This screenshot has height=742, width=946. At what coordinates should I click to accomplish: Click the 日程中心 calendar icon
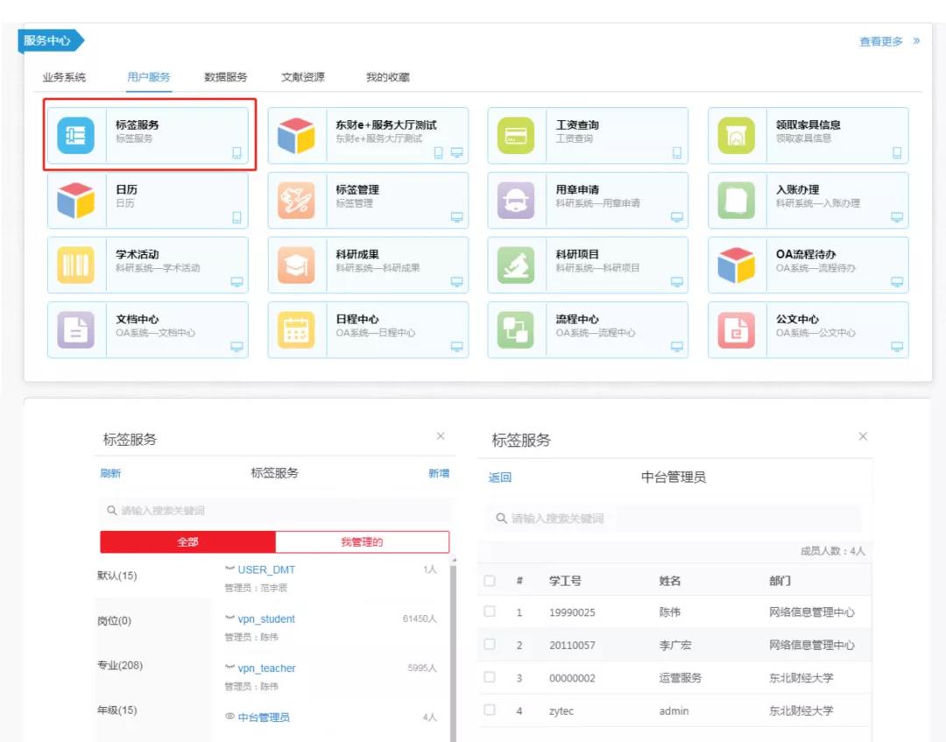click(295, 330)
